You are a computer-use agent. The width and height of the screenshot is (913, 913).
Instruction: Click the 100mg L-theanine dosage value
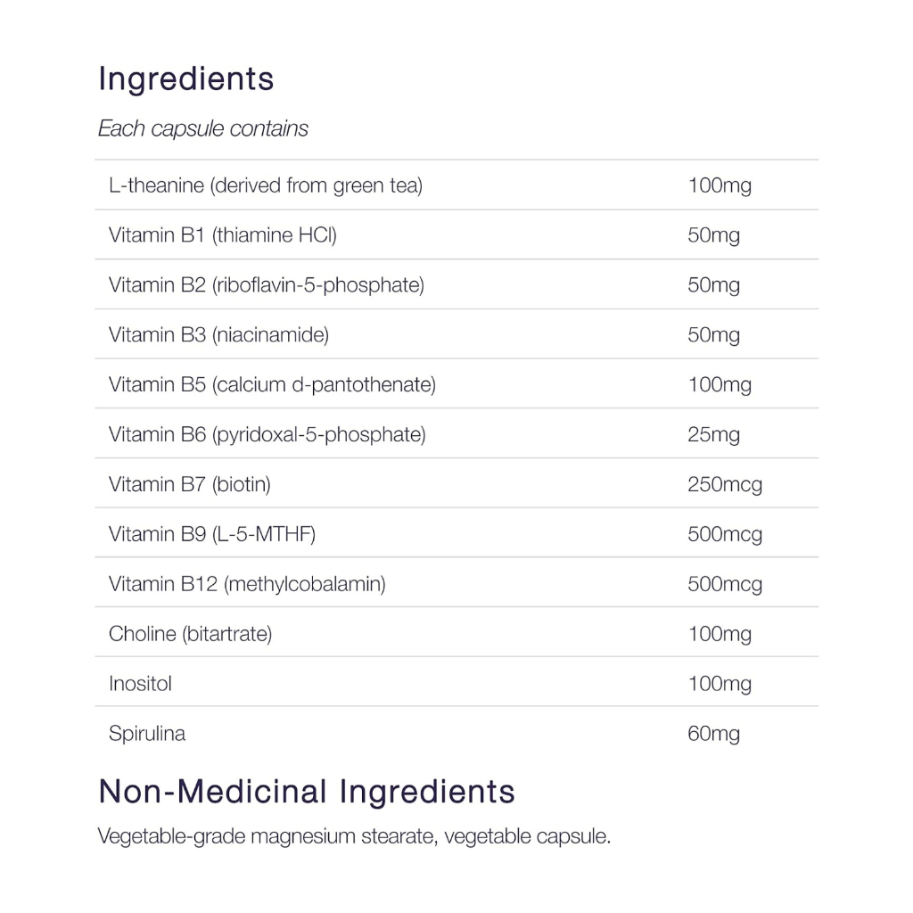pos(719,185)
